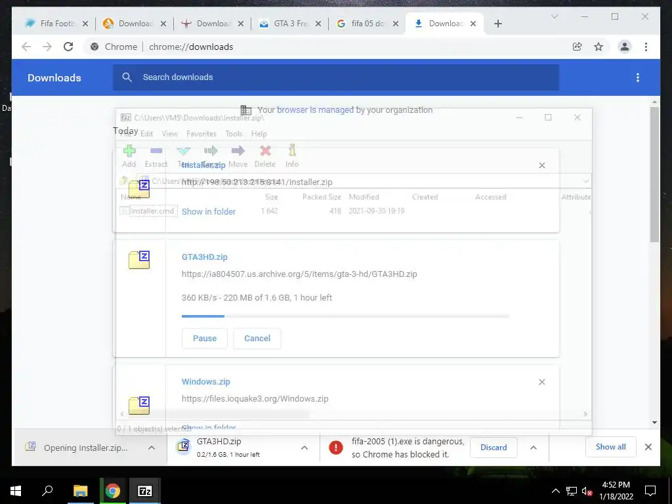Switch to the Fifa Football tab
672x504 pixels.
(x=56, y=24)
